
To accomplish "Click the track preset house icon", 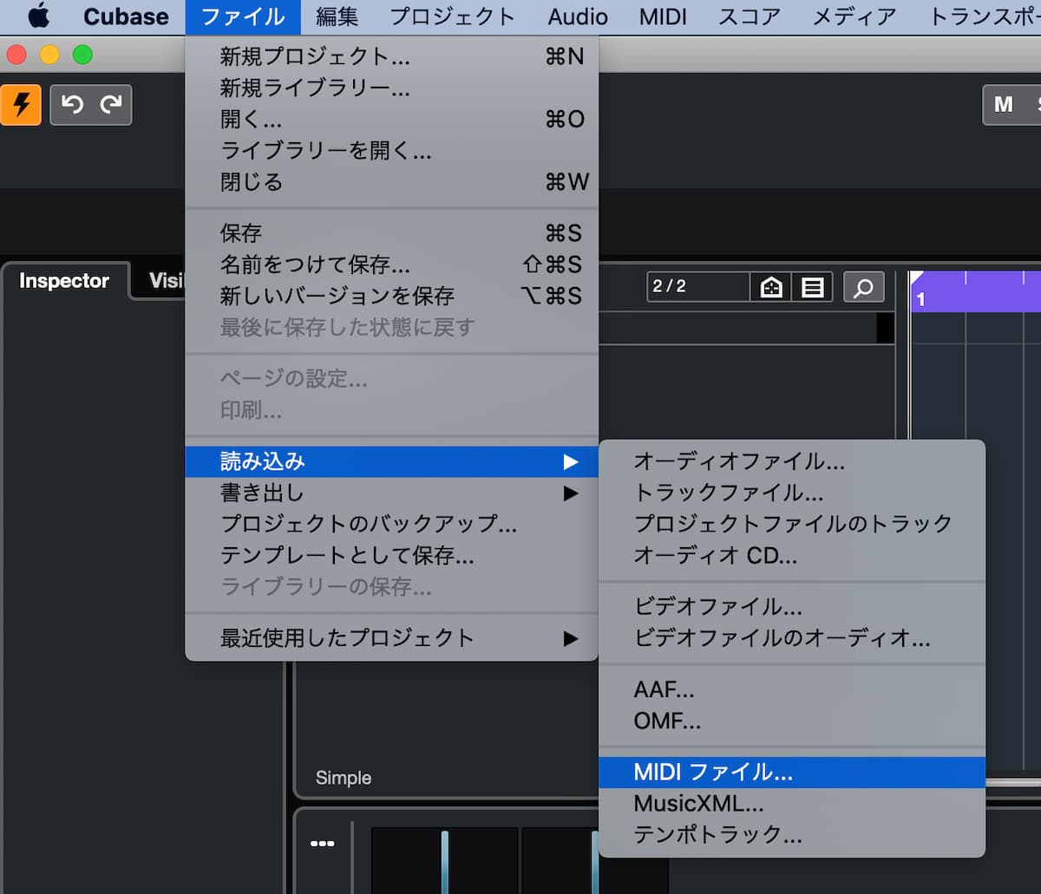I will point(771,287).
